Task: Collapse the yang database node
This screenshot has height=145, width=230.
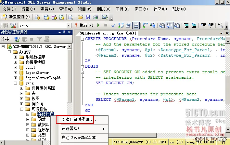Action: point(15,83)
